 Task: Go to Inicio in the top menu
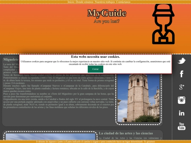coord(71,2)
